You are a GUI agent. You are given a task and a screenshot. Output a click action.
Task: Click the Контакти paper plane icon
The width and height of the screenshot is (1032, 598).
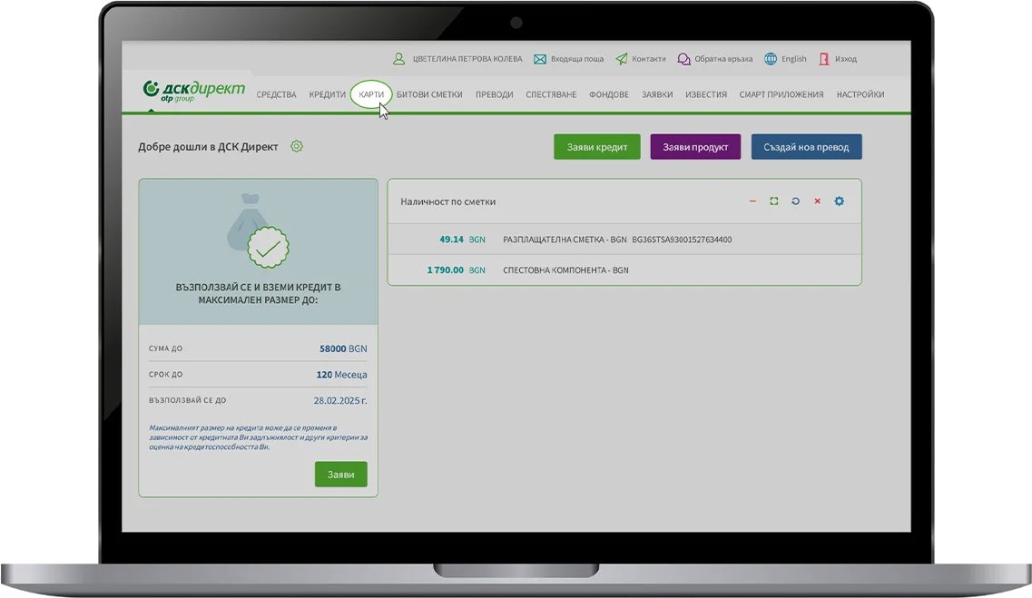click(x=622, y=59)
